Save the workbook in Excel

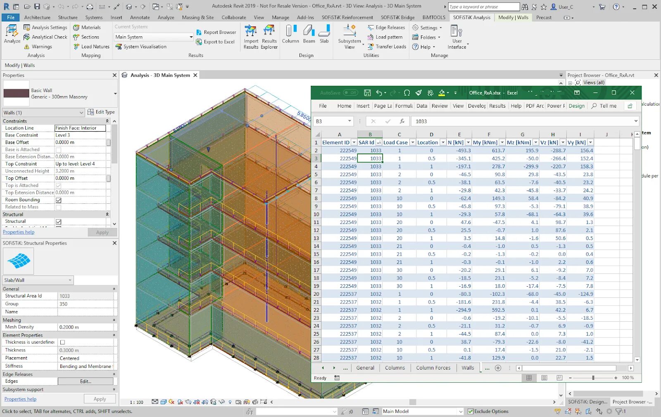(367, 93)
